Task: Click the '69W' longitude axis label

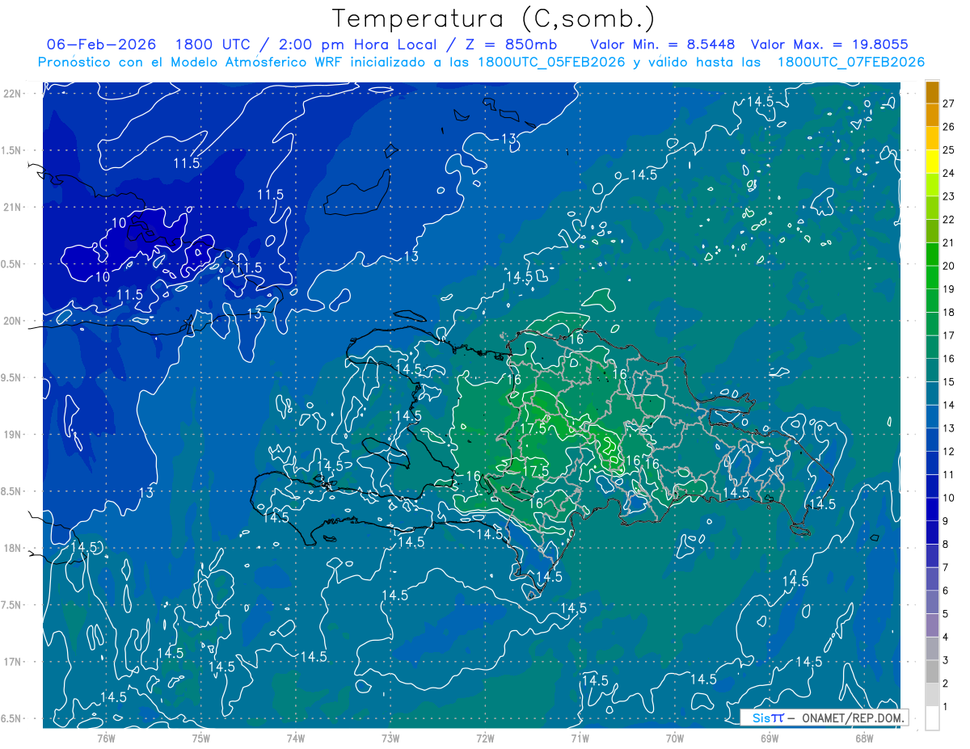Action: (x=770, y=738)
